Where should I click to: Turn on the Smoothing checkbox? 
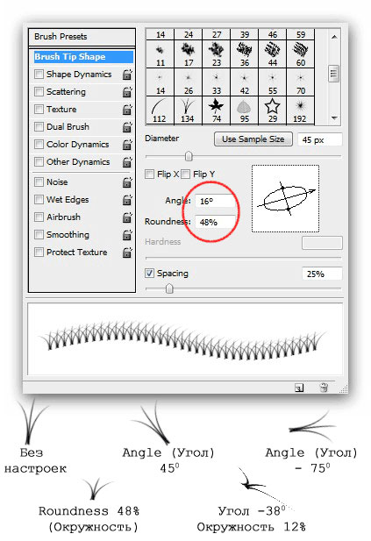[39, 235]
